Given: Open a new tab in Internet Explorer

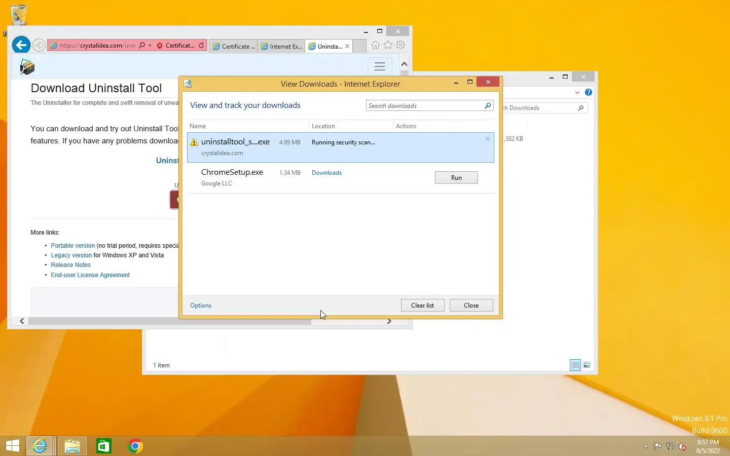Looking at the screenshot, I should 359,46.
